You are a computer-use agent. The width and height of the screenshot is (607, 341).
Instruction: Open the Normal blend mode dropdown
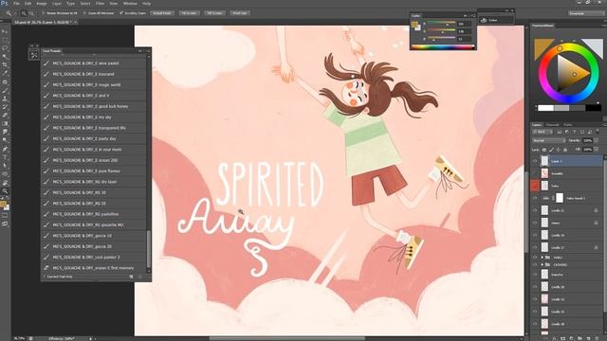click(548, 140)
